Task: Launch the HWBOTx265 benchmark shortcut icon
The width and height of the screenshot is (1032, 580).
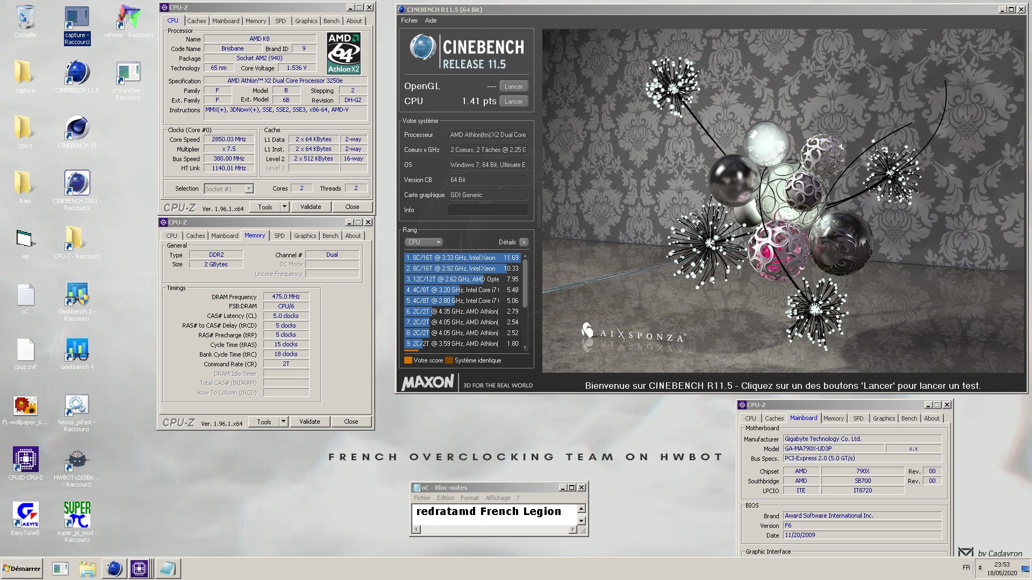Action: point(77,468)
